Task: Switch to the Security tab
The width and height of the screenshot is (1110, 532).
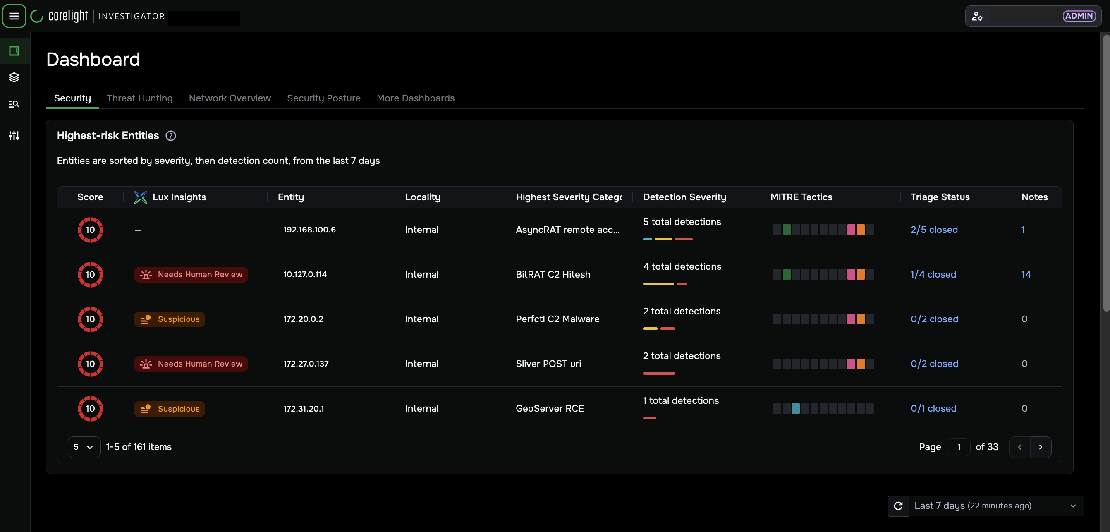Action: [72, 98]
